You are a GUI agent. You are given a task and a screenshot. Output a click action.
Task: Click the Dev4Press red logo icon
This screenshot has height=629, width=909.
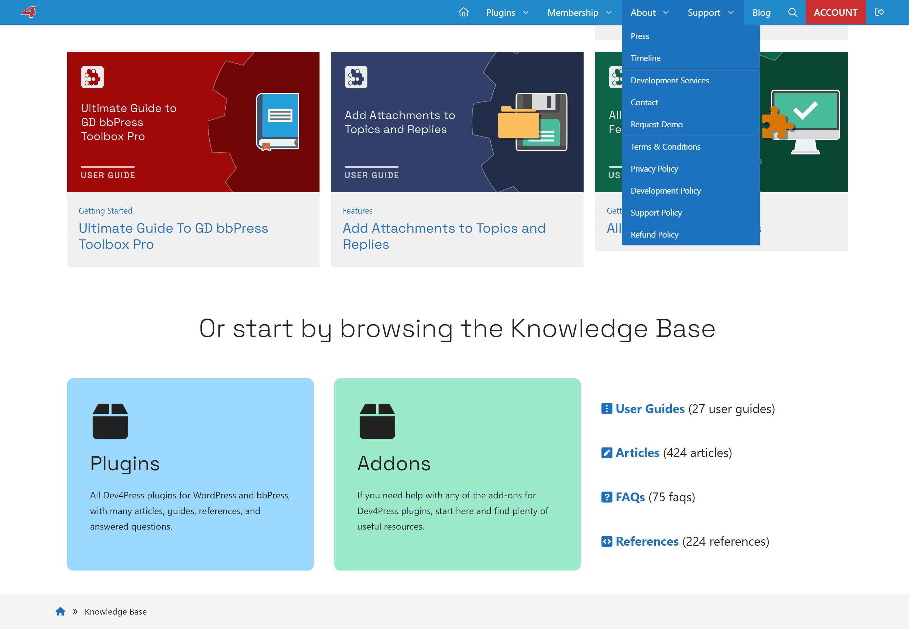click(29, 12)
